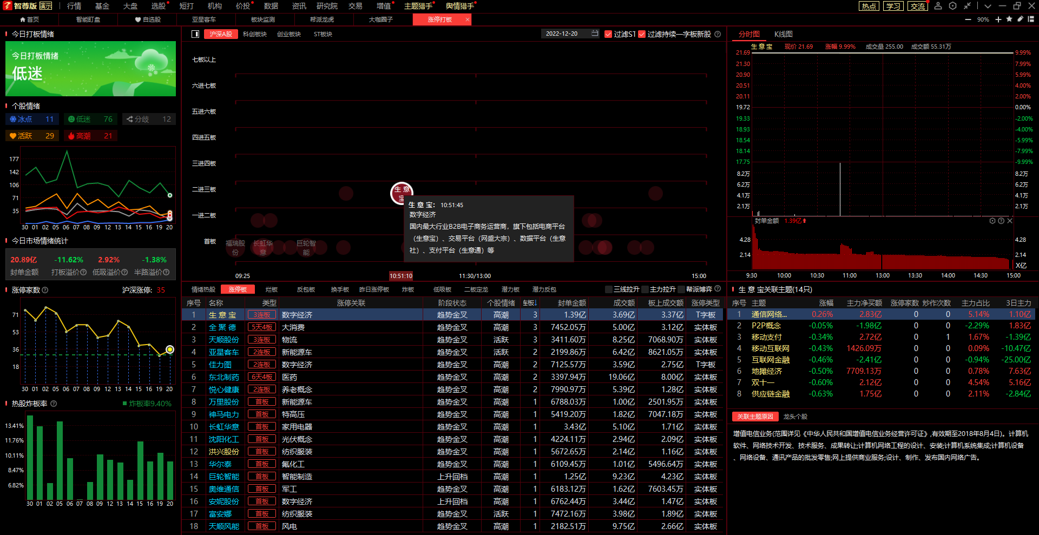
Task: Click the 生意宝 bubble on chart
Action: click(402, 193)
